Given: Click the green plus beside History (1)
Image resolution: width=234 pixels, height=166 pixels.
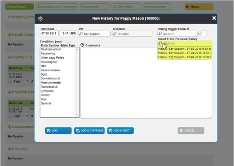Looking at the screenshot, I should click(x=10, y=57).
